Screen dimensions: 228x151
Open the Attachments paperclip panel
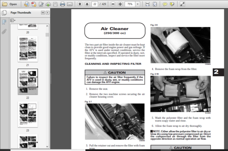tap(4, 31)
